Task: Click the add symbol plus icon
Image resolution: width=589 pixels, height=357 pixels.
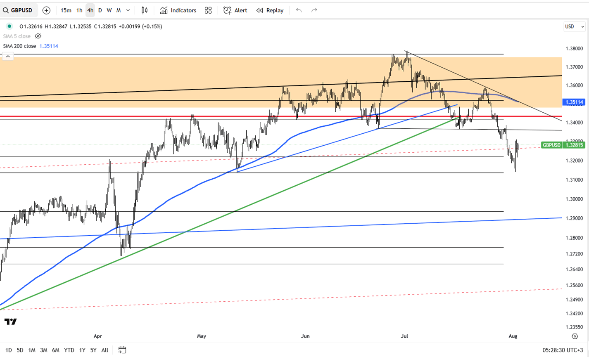Action: coord(46,10)
